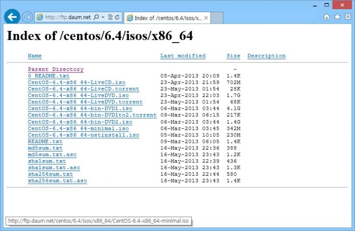Screen dimensions: 355x231
Task: Click the IE page icon in address bar
Action: [40, 17]
